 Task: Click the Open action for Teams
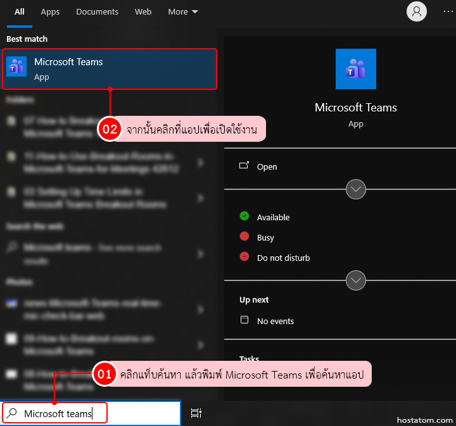pos(267,167)
